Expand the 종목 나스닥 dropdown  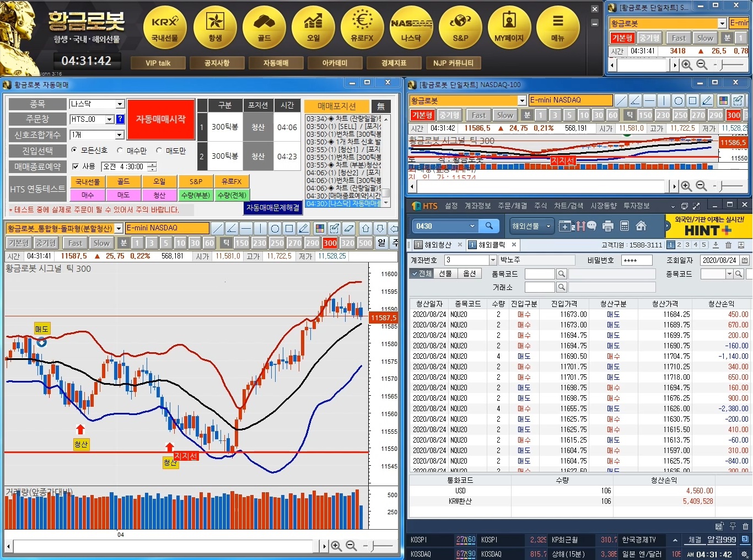coord(120,104)
